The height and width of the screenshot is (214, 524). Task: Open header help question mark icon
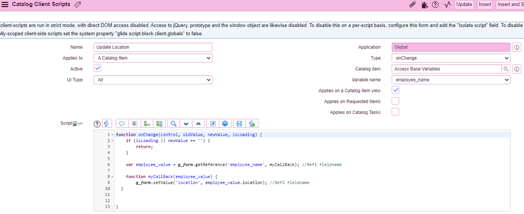tap(435, 4)
